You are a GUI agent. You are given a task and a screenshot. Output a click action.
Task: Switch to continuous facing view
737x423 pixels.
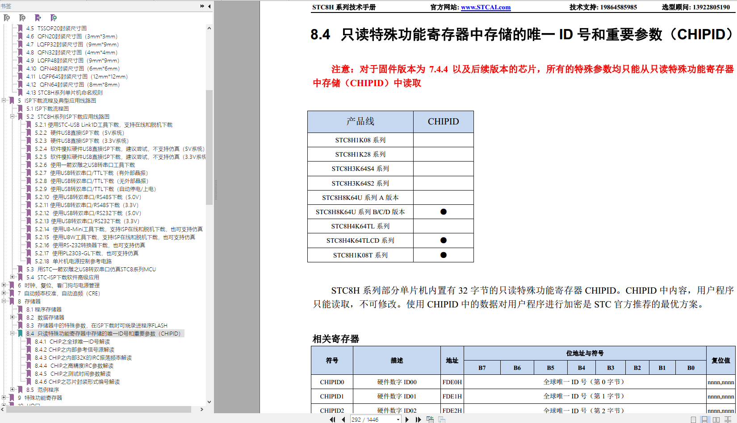click(x=728, y=419)
